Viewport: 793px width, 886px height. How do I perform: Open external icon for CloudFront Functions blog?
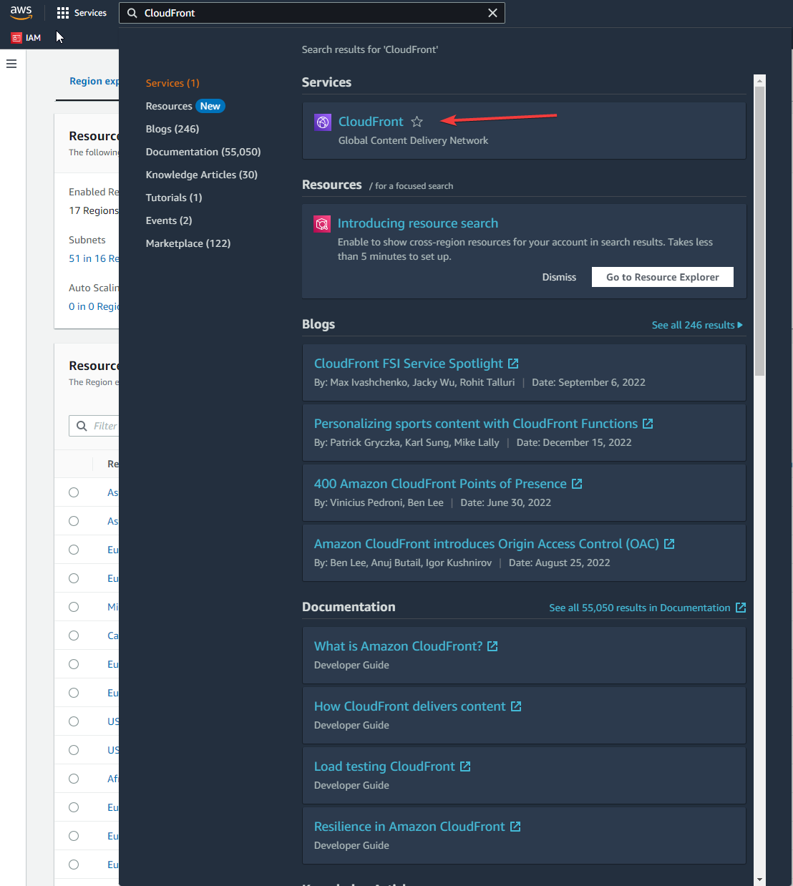[x=648, y=424]
